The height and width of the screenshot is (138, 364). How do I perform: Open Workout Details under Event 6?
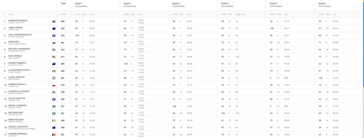[325, 6]
